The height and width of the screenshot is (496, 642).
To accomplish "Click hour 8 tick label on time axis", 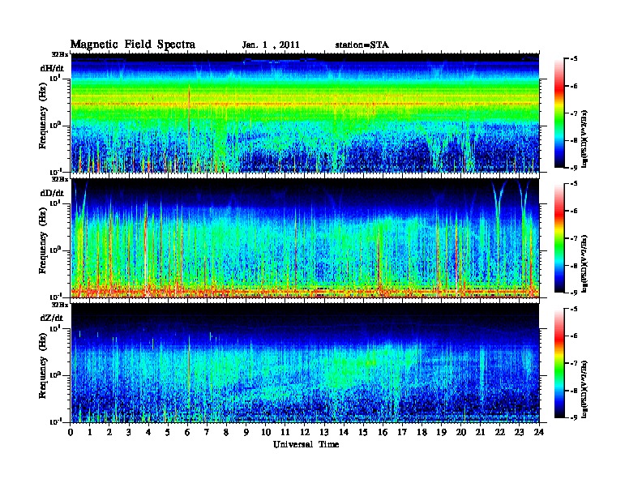I will pos(226,432).
